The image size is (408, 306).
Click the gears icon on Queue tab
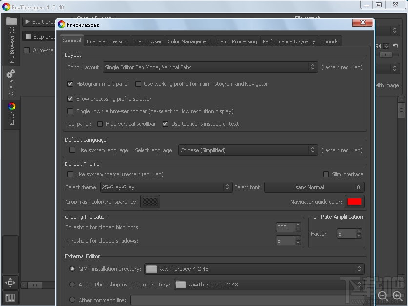(11, 74)
